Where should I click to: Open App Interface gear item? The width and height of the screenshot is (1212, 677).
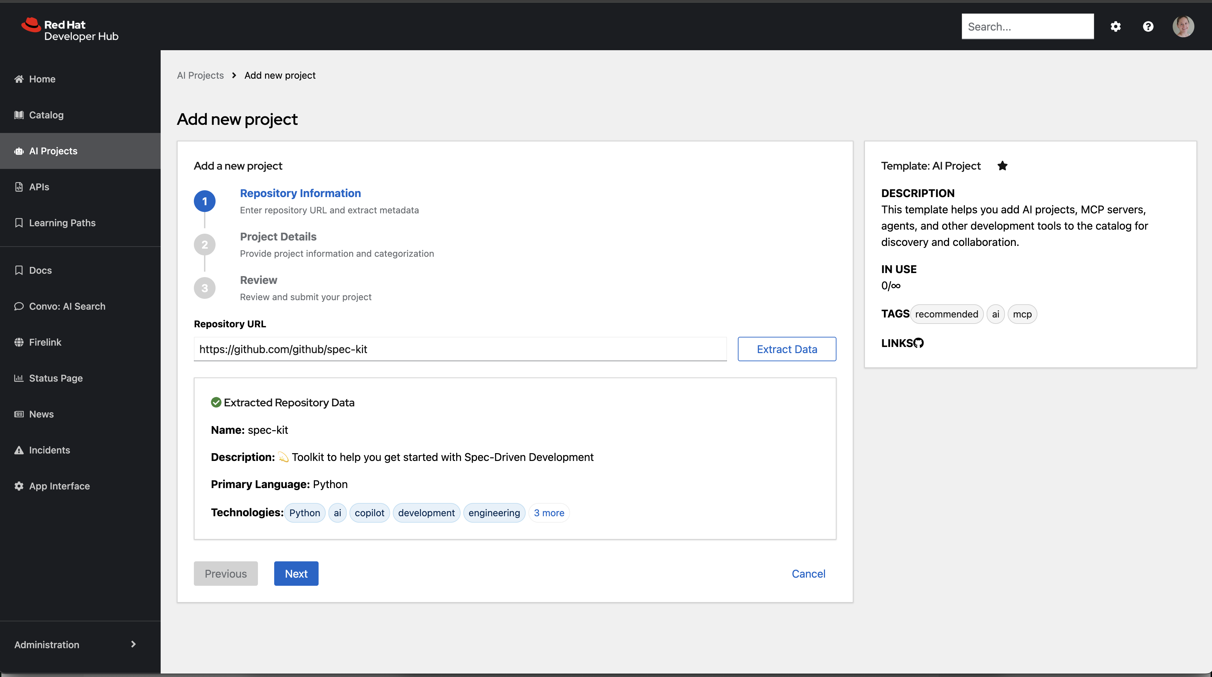pos(19,486)
